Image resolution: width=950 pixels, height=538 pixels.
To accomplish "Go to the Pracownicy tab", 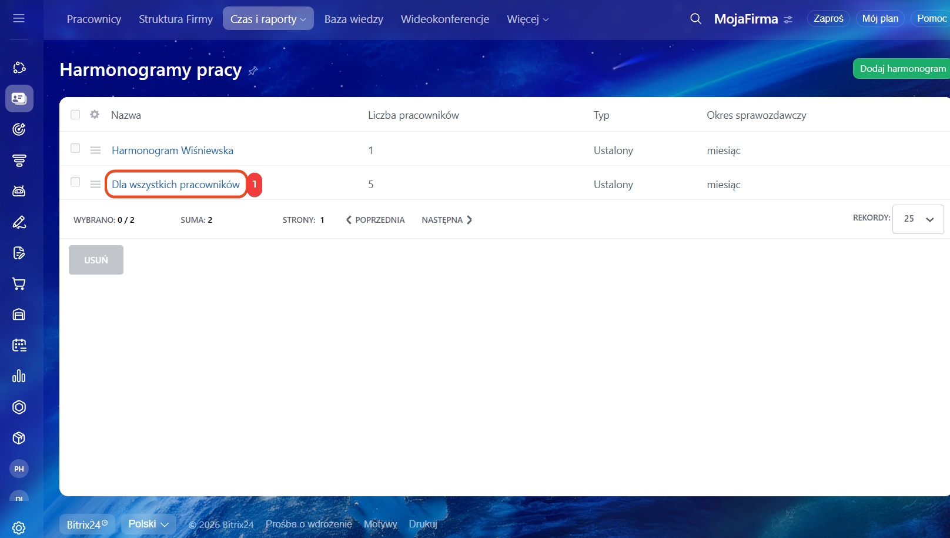I will coord(94,19).
